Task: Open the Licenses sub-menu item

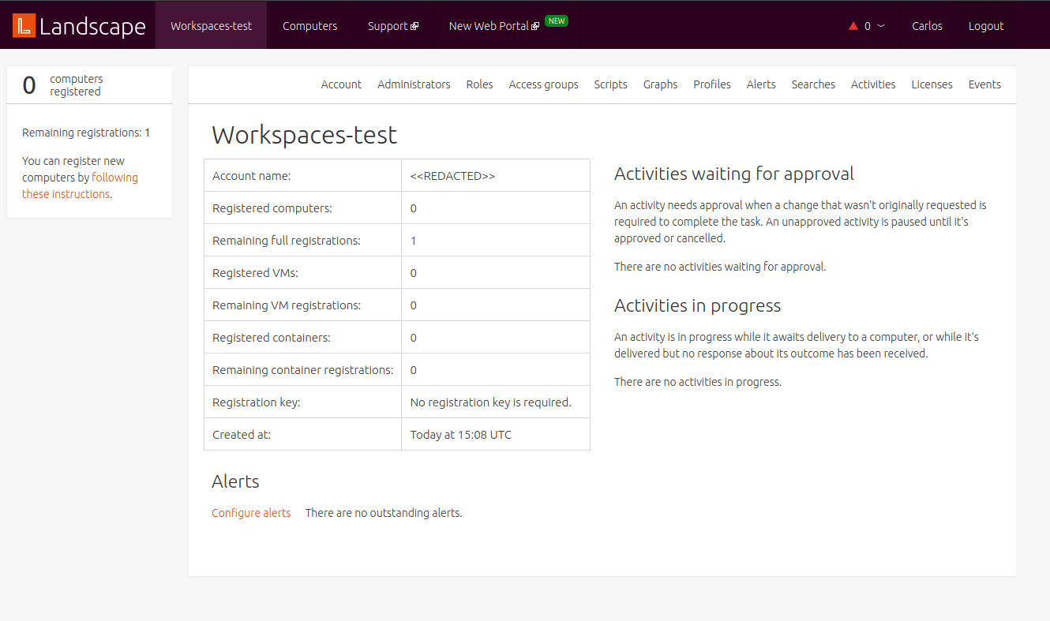Action: coord(932,84)
